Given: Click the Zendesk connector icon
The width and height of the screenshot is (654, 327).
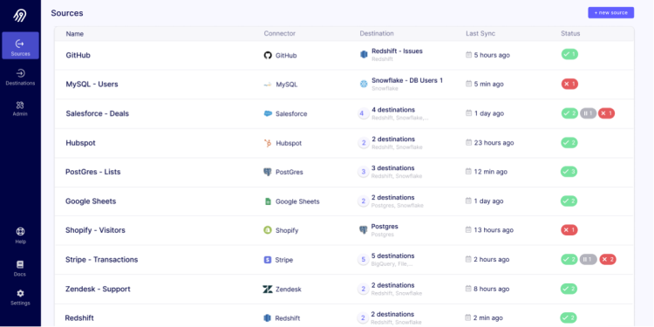Looking at the screenshot, I should [268, 289].
